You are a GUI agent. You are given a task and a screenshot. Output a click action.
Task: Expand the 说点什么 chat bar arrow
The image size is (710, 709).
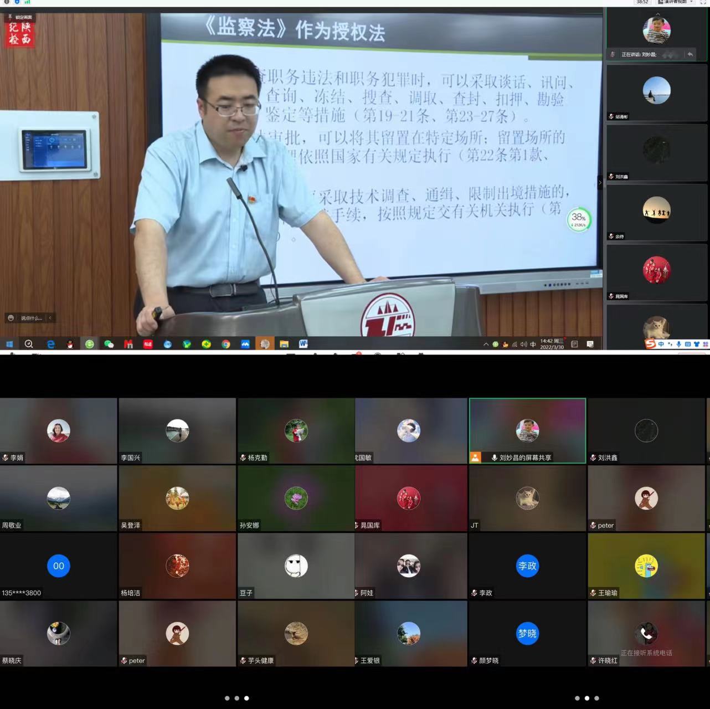pos(50,318)
